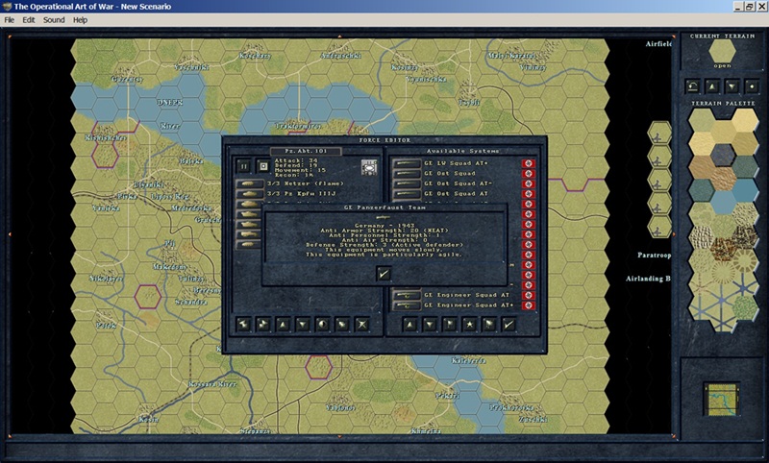Click the 'Pekari' map label
Image resolution: width=769 pixels, height=463 pixels.
(x=447, y=396)
